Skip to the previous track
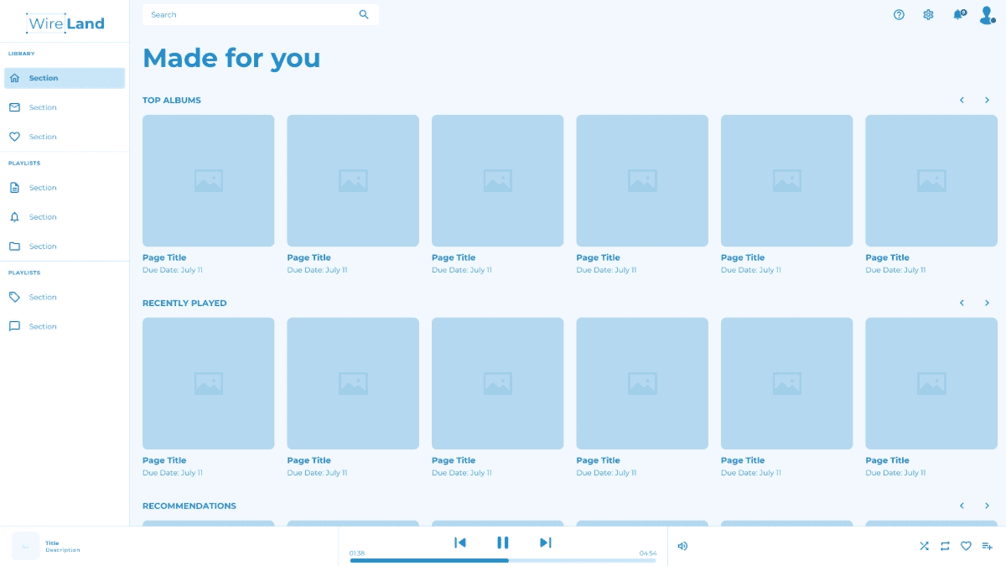 (x=459, y=543)
